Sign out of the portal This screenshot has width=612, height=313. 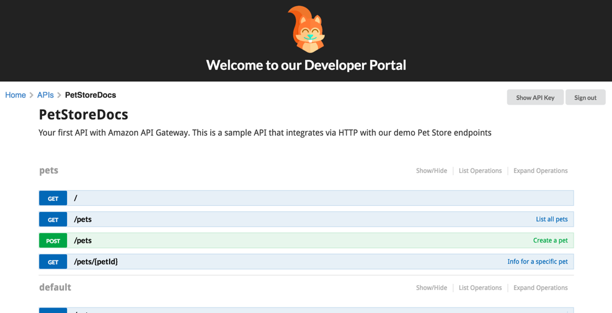point(585,97)
